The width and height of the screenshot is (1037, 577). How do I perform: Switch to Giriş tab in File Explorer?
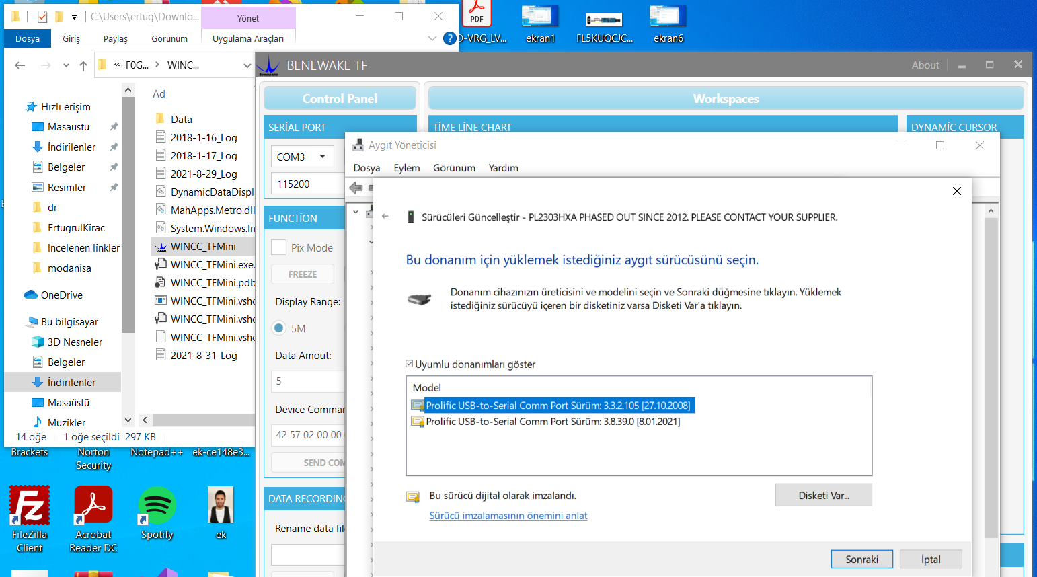(71, 38)
